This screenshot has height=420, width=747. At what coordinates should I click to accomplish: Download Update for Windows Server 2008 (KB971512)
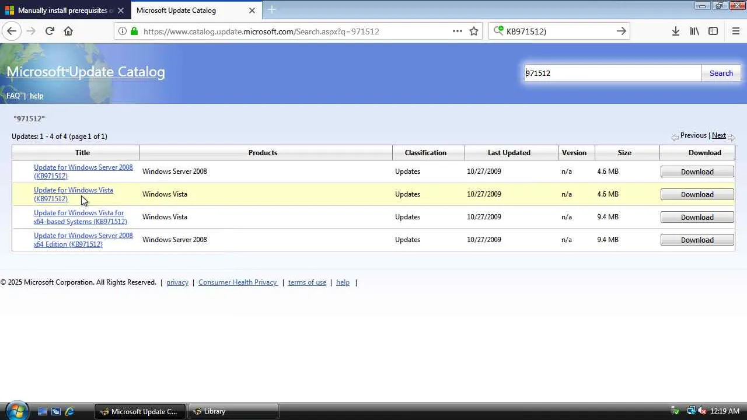[697, 171]
